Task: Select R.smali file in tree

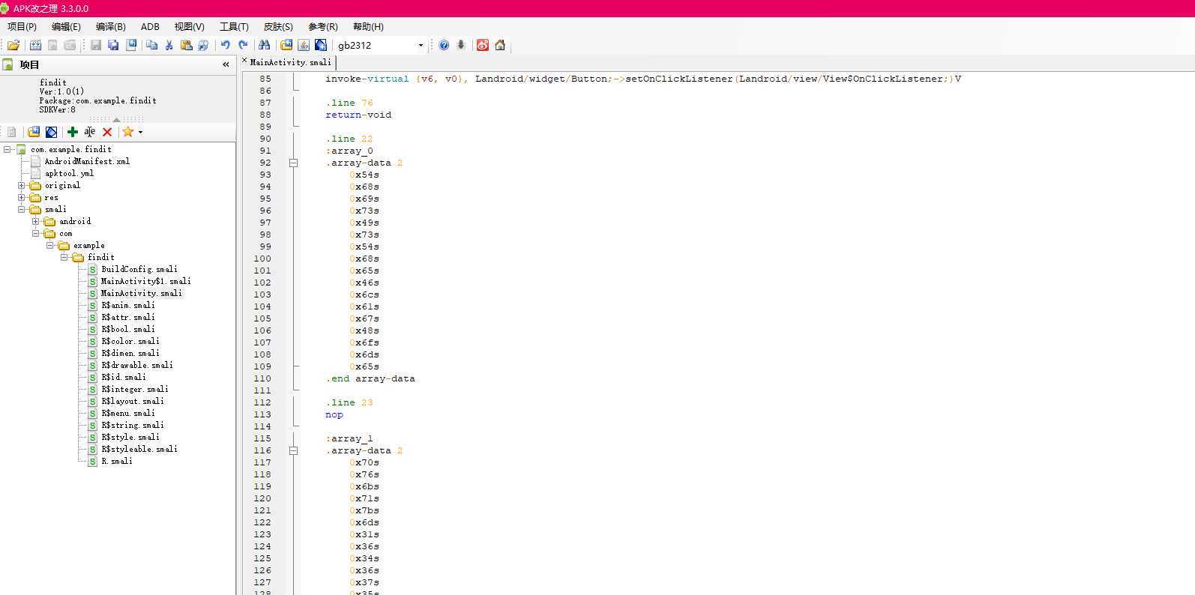Action: point(117,461)
